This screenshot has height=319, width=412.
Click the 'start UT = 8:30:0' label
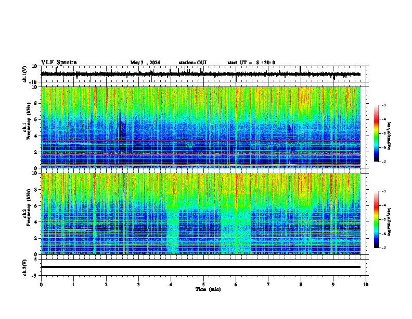coord(251,63)
